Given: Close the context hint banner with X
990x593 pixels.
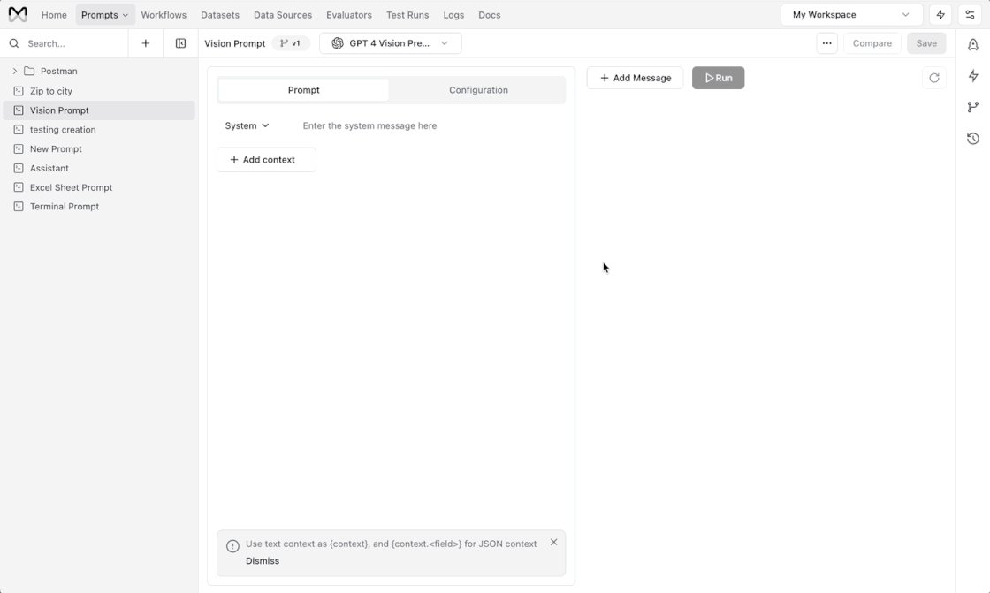Looking at the screenshot, I should click(553, 542).
